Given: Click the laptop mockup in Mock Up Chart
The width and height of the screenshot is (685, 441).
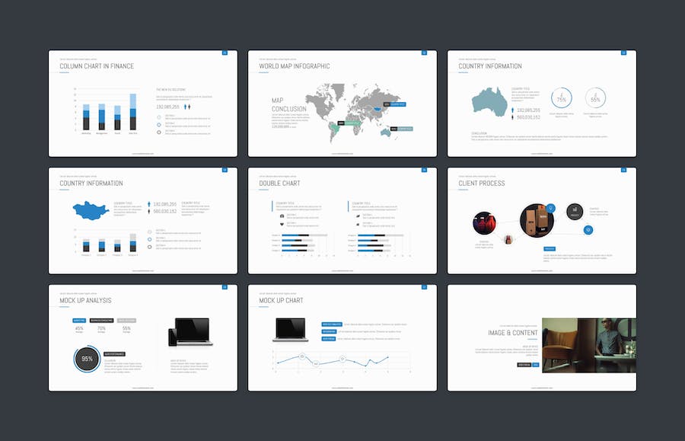Looking at the screenshot, I should [x=290, y=328].
